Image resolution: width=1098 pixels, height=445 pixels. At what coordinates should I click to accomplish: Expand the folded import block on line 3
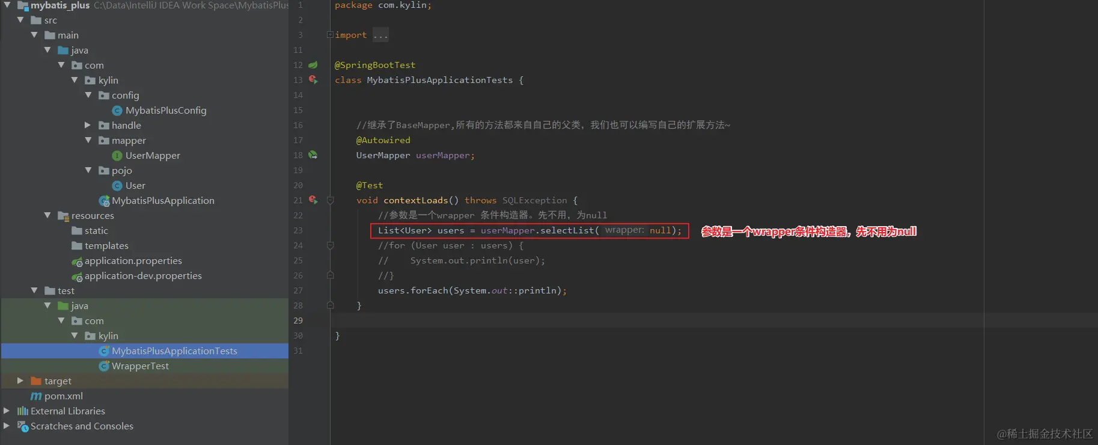click(x=330, y=35)
